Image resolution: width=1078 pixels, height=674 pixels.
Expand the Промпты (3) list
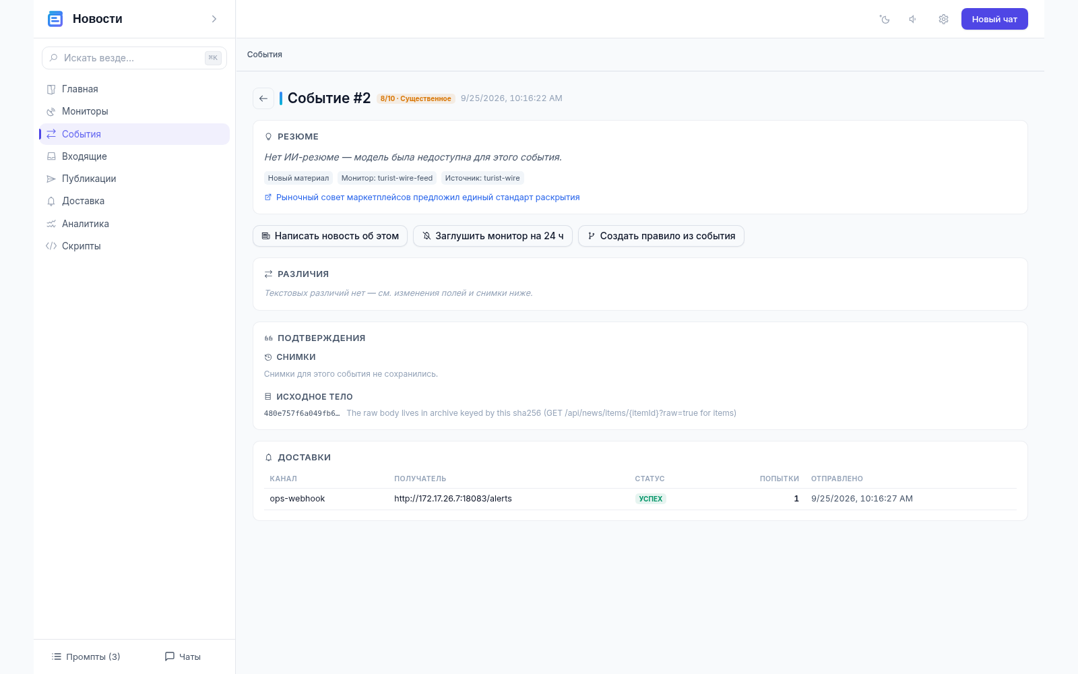point(86,656)
